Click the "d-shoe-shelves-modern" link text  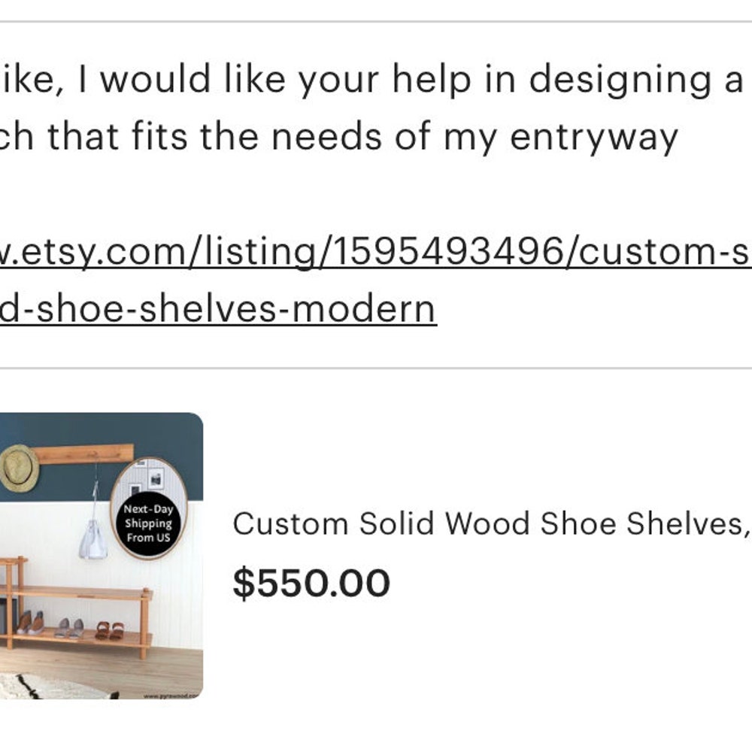coord(218,308)
